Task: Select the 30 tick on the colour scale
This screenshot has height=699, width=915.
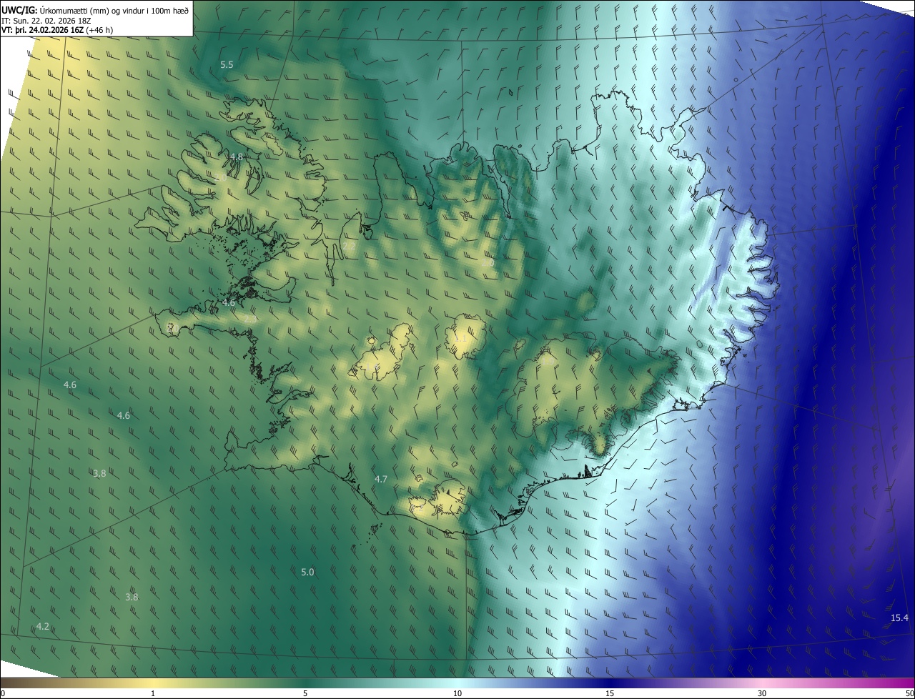Action: coord(762,694)
